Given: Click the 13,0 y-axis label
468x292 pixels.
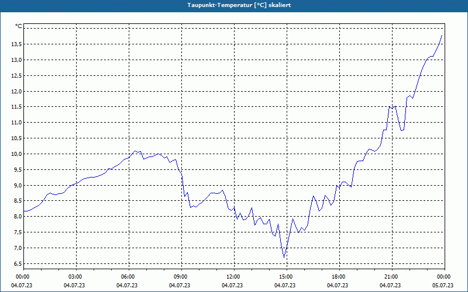Looking at the screenshot, I should coord(16,60).
